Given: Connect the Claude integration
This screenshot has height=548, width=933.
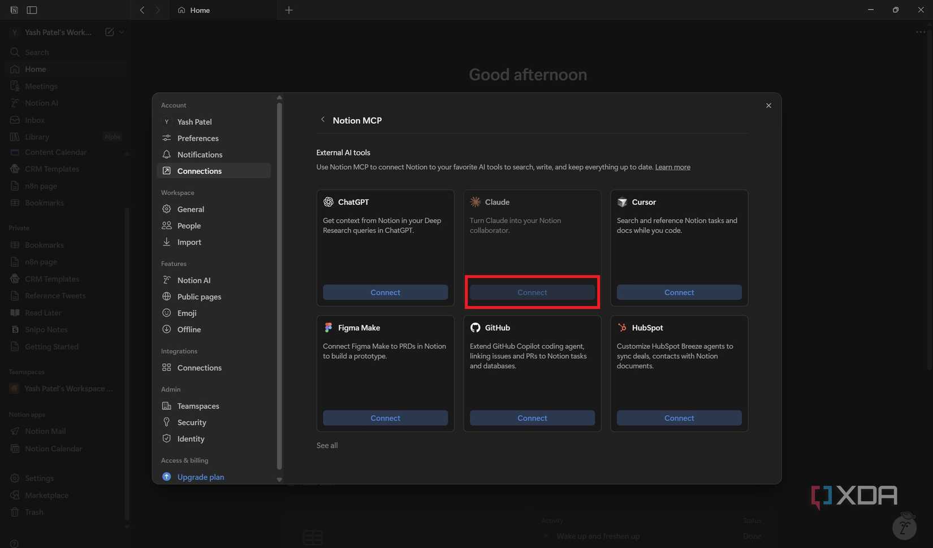Looking at the screenshot, I should (532, 292).
